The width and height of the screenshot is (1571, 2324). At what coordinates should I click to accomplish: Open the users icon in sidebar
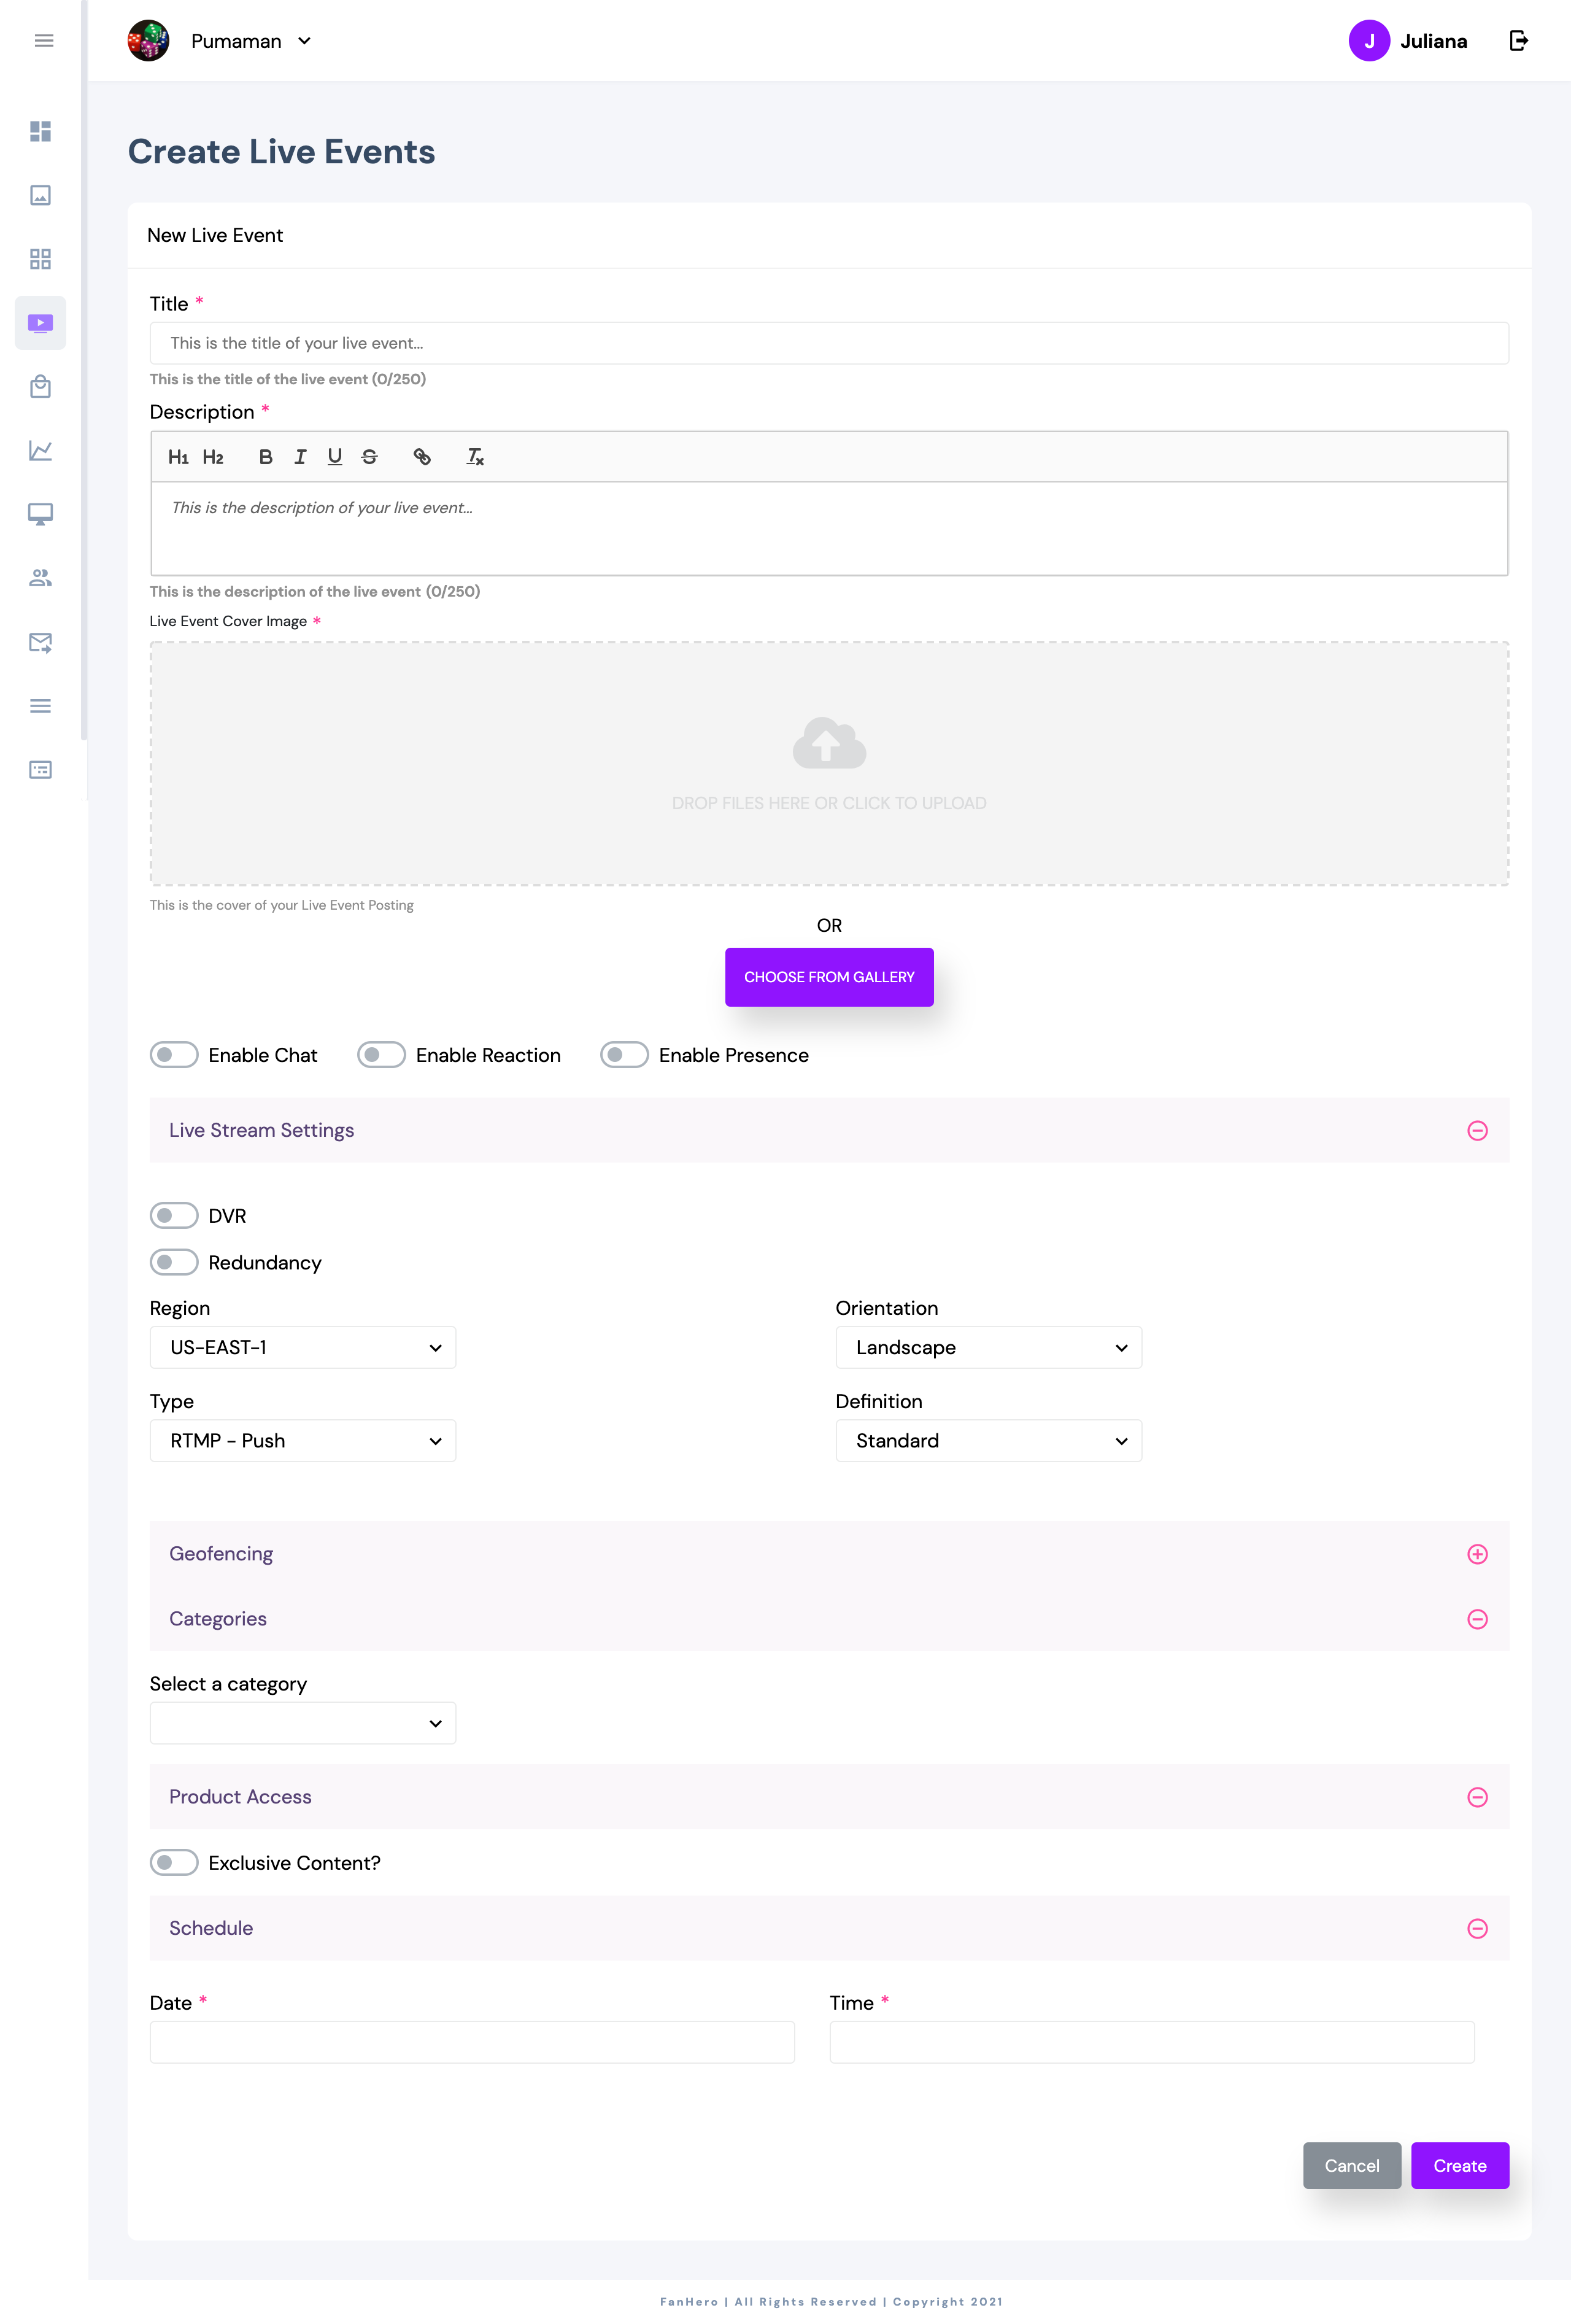(40, 578)
